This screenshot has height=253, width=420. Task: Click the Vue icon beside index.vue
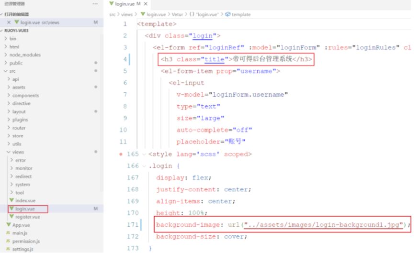[x=11, y=201]
